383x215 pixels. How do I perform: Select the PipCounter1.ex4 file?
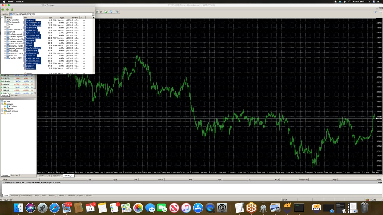32,33
